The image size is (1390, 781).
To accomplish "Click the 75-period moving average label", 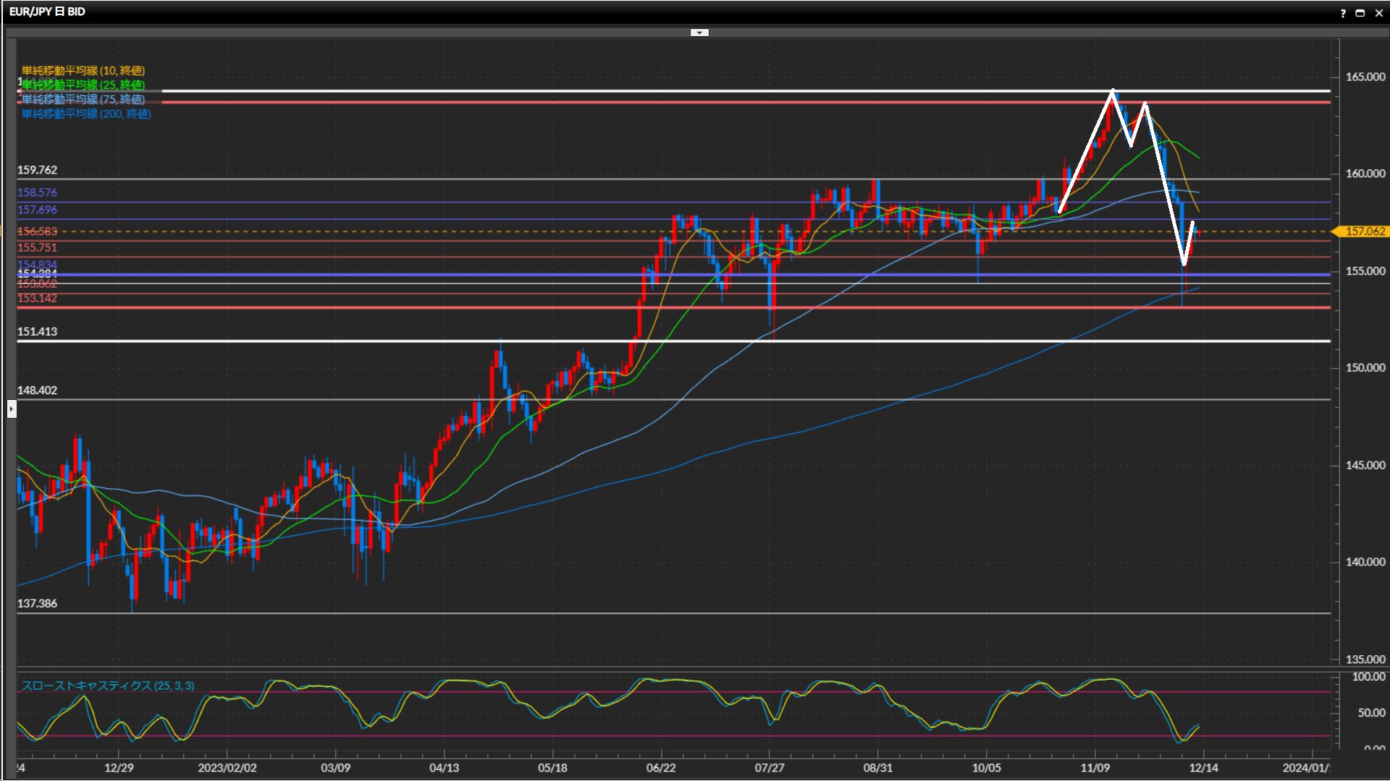I will pyautogui.click(x=83, y=99).
